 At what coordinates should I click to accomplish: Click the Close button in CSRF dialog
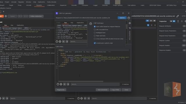point(126,90)
